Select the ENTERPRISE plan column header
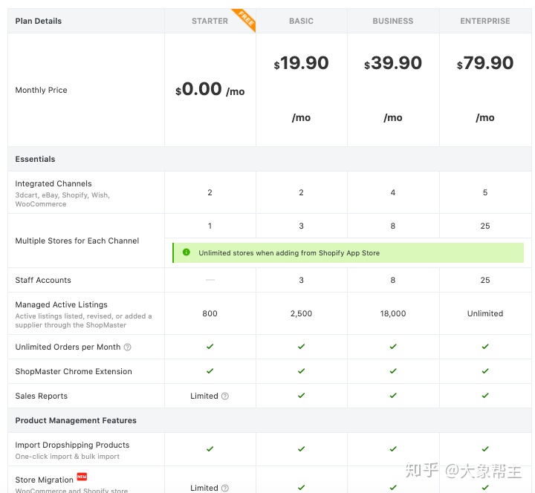This screenshot has width=535, height=493. point(485,21)
